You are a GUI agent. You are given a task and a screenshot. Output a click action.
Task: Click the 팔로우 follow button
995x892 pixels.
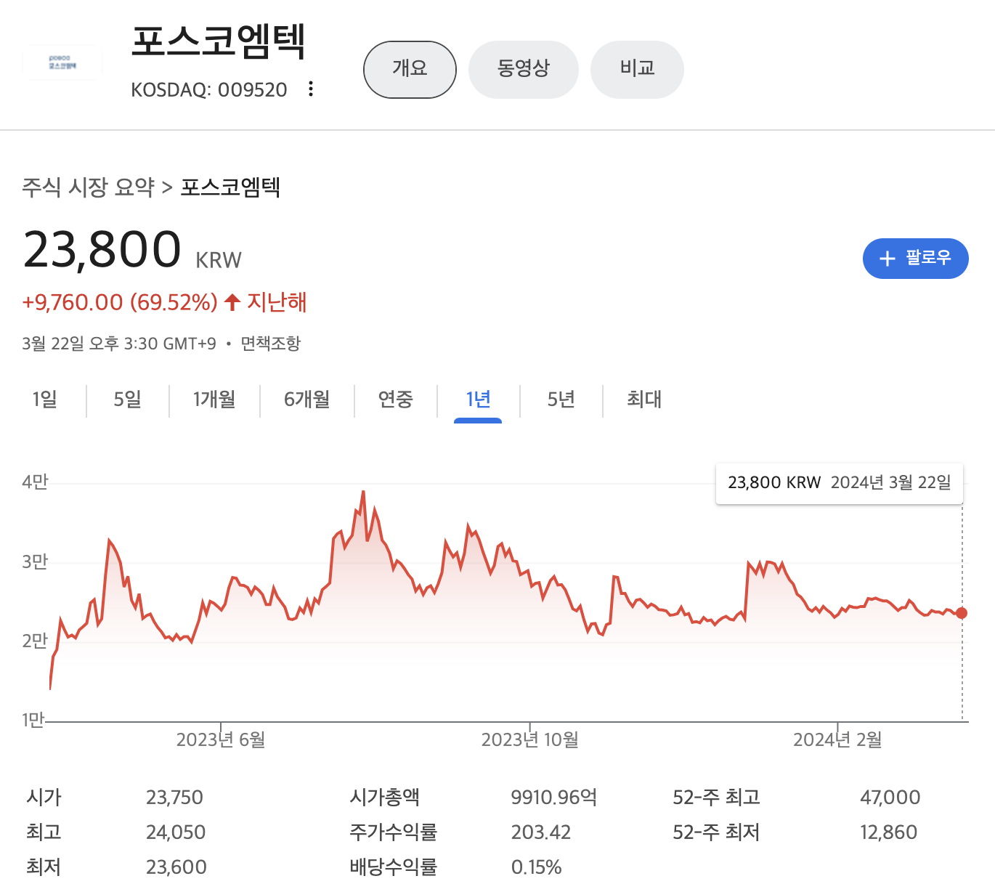915,259
